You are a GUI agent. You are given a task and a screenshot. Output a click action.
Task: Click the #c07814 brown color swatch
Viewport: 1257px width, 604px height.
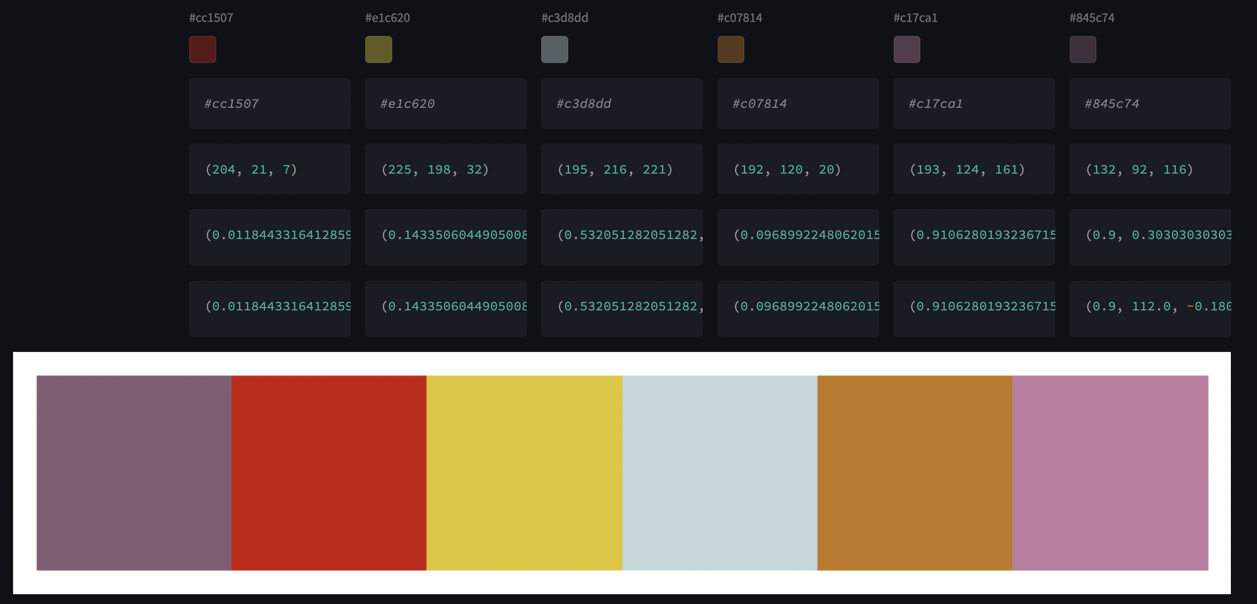click(x=730, y=49)
